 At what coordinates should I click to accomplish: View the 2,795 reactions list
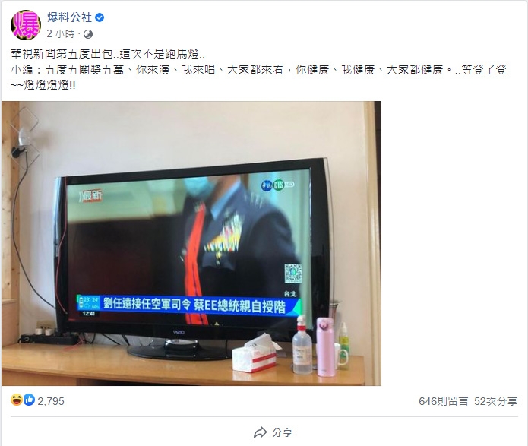click(x=51, y=401)
